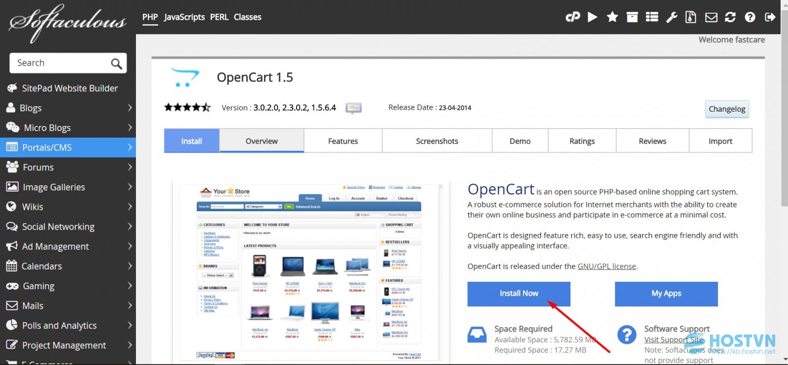Switch to the Reviews tab
The height and width of the screenshot is (365, 788).
[653, 141]
